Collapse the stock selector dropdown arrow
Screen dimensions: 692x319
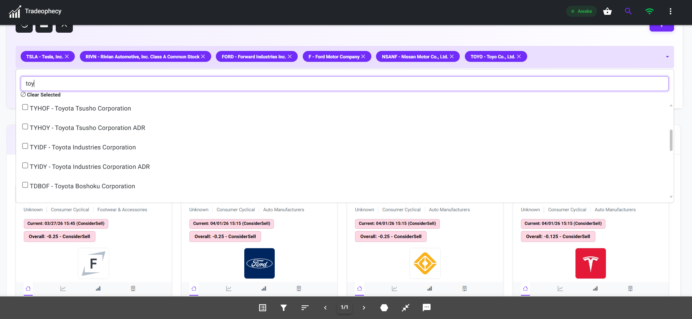click(x=667, y=57)
